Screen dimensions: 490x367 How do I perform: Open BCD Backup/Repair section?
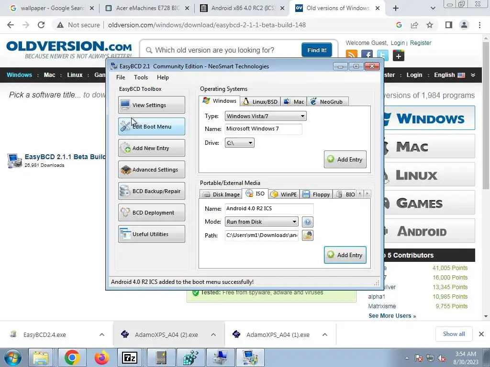tap(152, 191)
